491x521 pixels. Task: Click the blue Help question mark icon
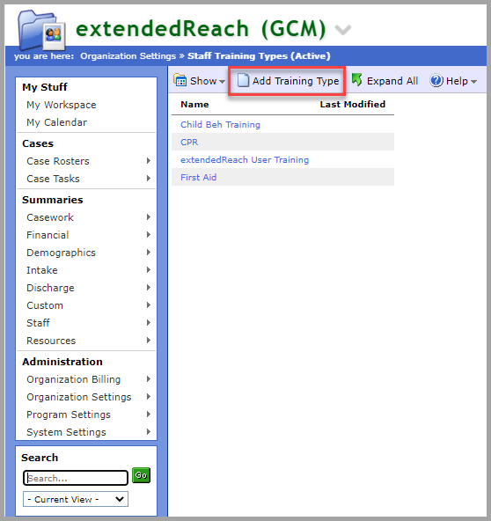point(436,81)
